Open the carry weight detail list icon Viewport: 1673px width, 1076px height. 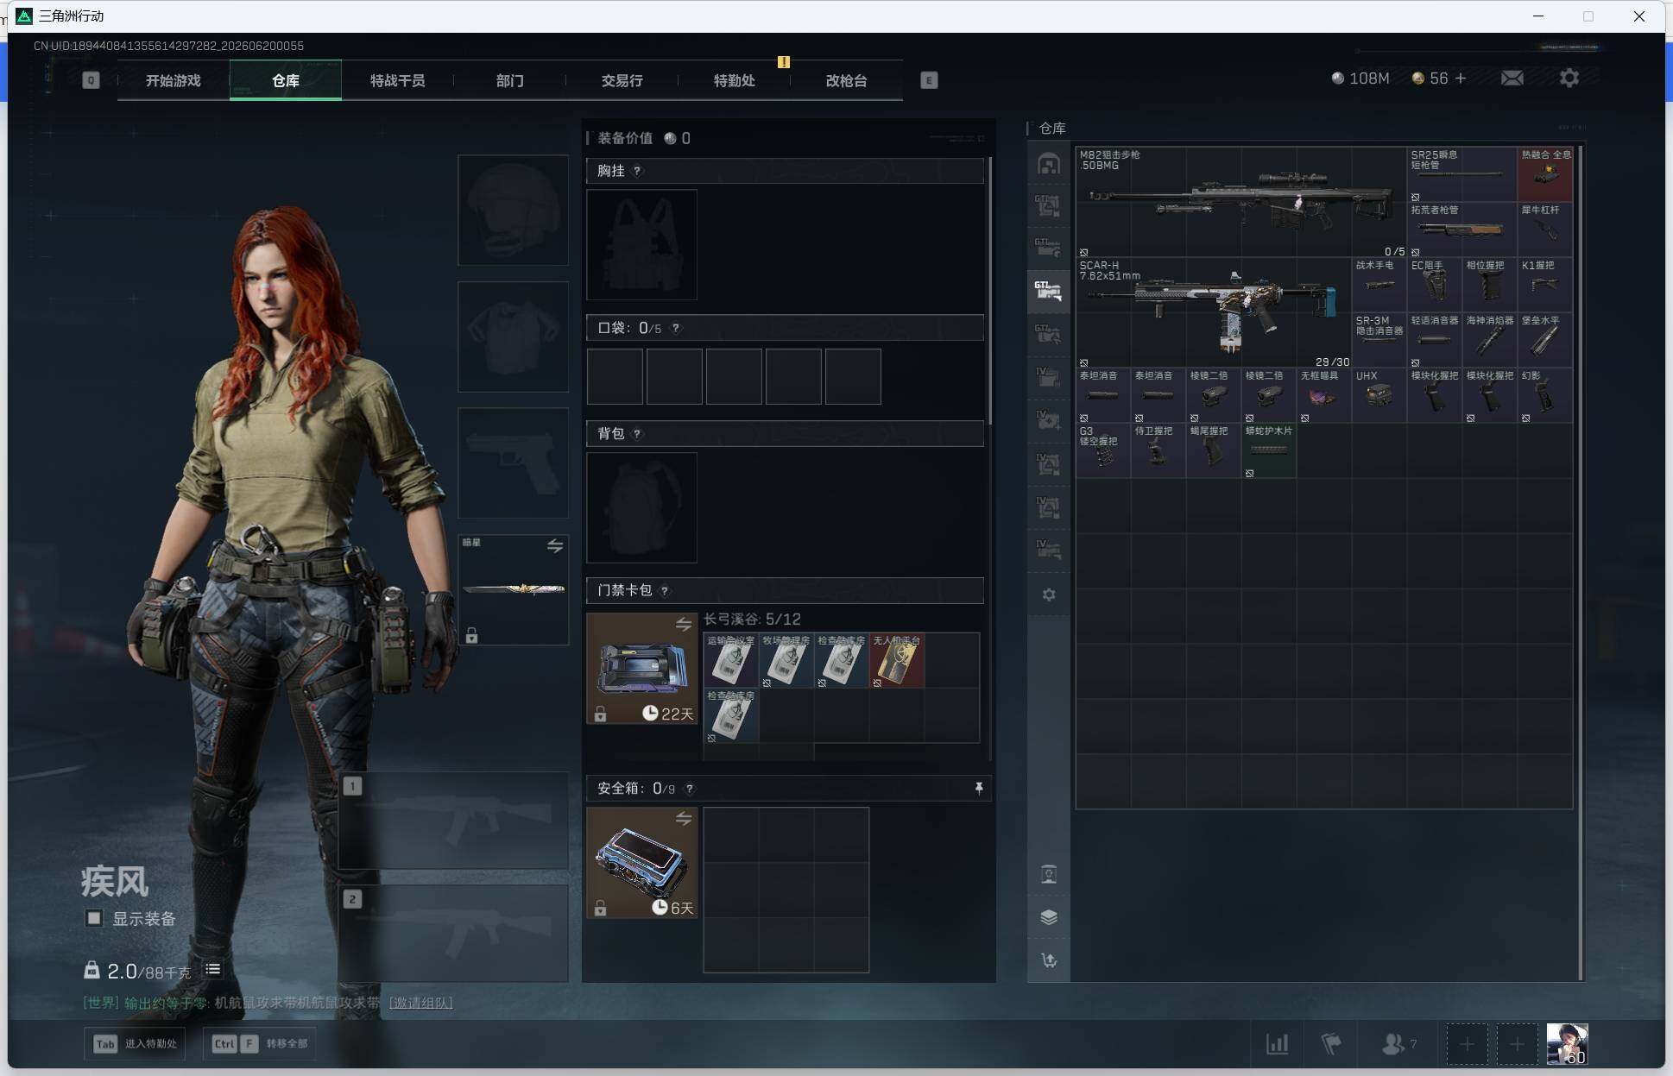(x=212, y=970)
